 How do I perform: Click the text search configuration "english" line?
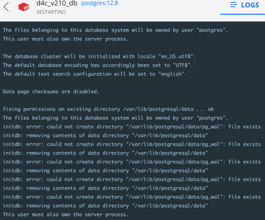(95, 74)
